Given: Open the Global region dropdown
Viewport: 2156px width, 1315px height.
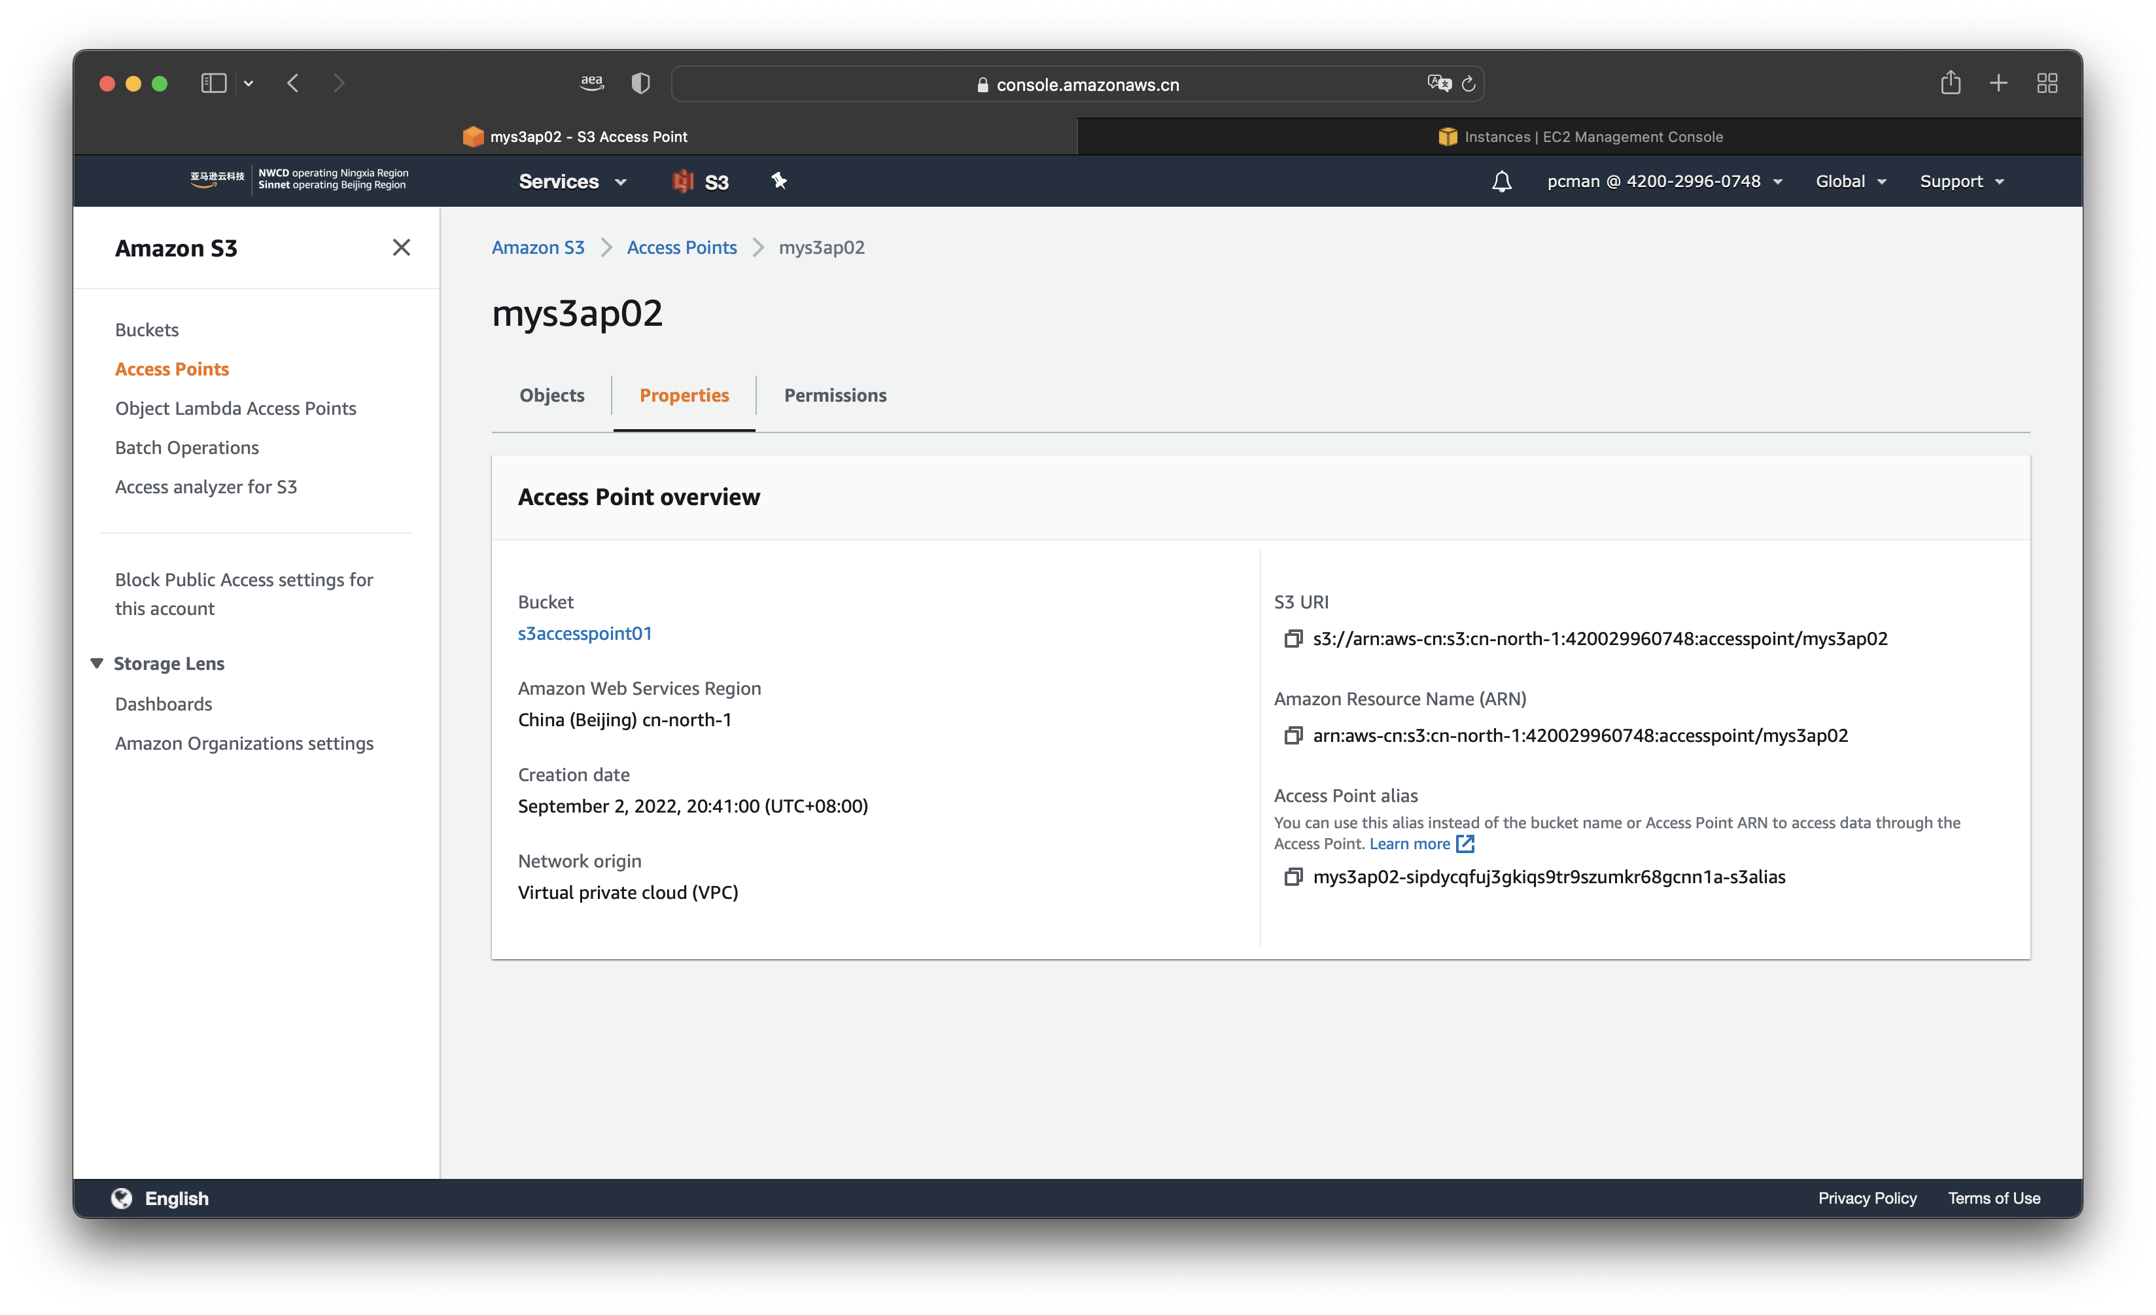Looking at the screenshot, I should click(1850, 181).
